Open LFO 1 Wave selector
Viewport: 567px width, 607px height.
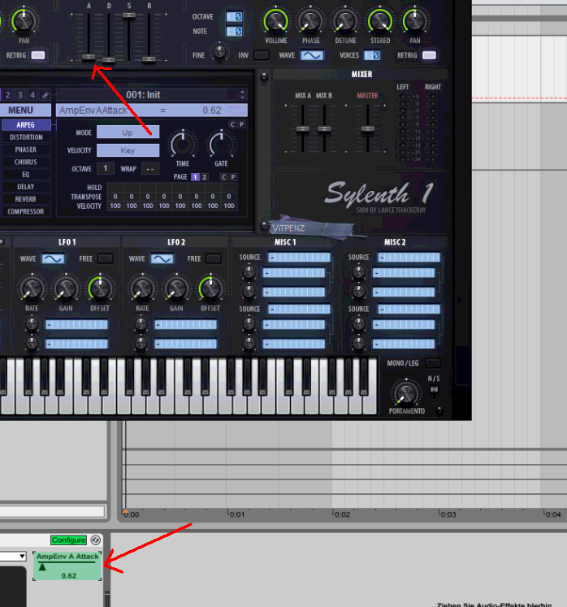pyautogui.click(x=53, y=258)
